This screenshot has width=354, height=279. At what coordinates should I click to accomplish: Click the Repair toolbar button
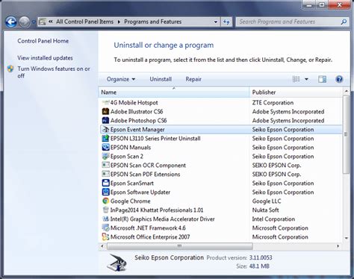click(x=193, y=79)
